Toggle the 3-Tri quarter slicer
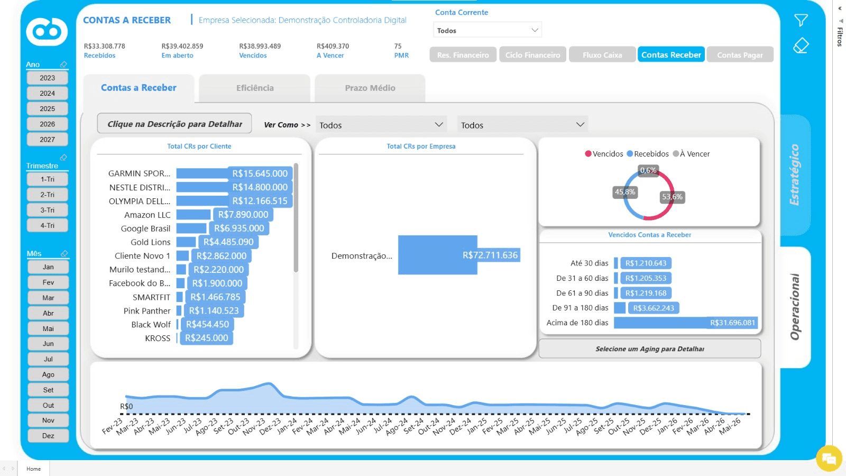The height and width of the screenshot is (476, 846). point(48,210)
